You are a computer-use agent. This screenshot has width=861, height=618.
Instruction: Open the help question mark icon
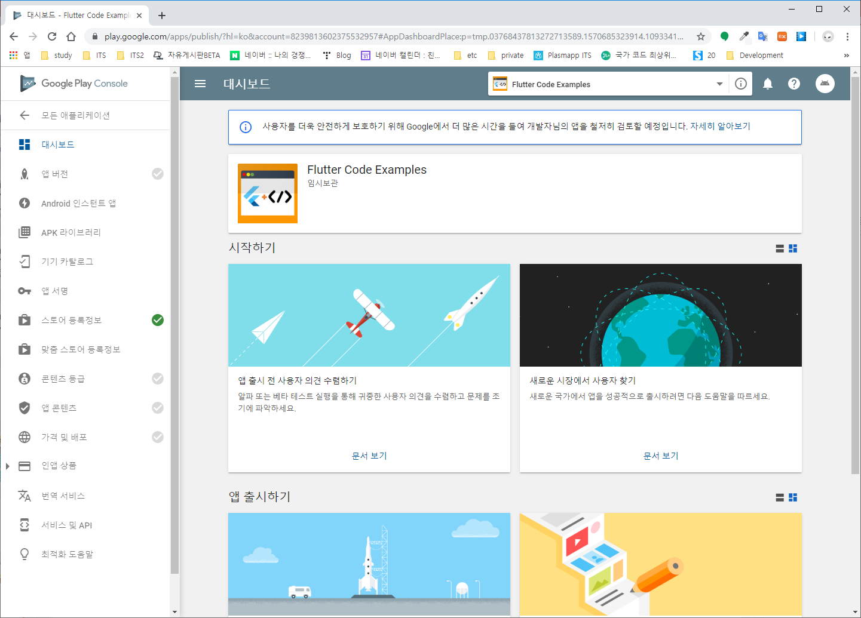click(794, 84)
